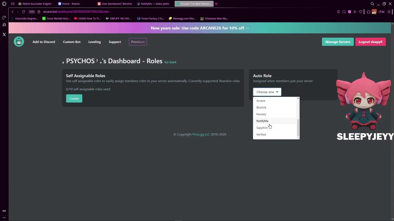Open the Custom Bot nav item
Screen dimensions: 394x221
pos(72,42)
